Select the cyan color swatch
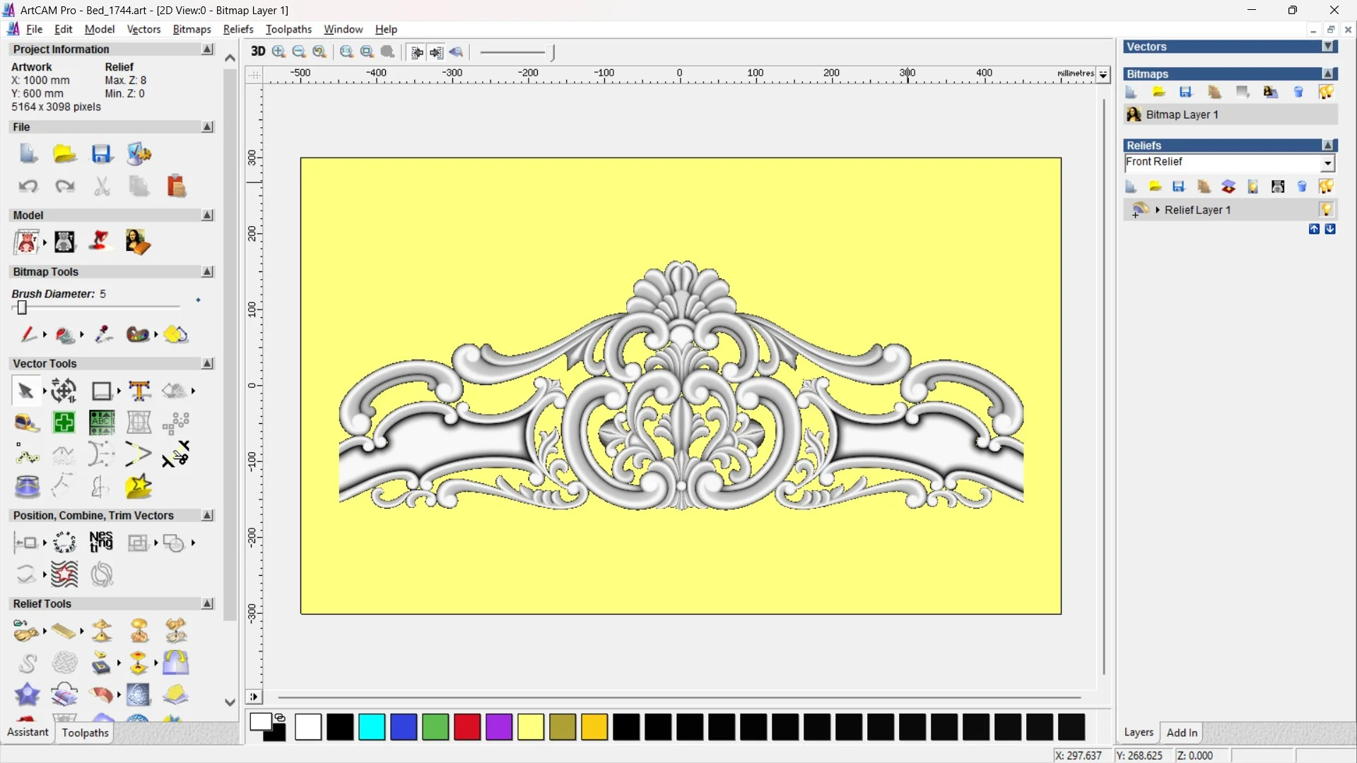1357x763 pixels. coord(372,727)
